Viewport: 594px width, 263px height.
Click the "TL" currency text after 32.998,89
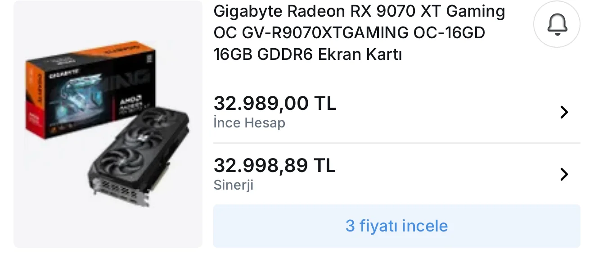click(324, 166)
